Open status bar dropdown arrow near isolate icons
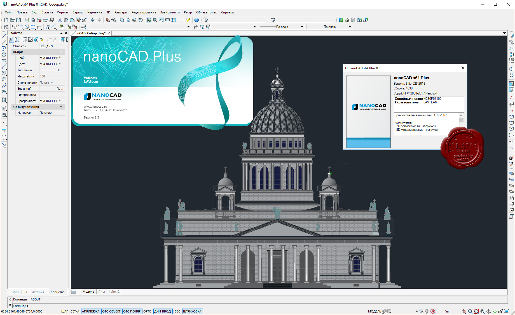The height and width of the screenshot is (315, 515). click(416, 311)
